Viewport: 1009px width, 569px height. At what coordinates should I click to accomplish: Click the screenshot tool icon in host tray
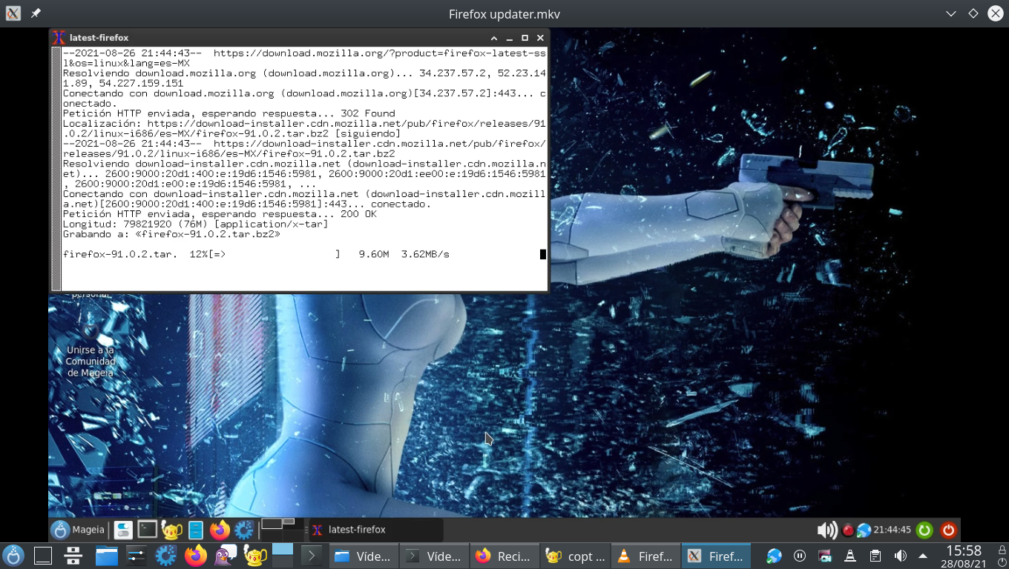point(825,556)
